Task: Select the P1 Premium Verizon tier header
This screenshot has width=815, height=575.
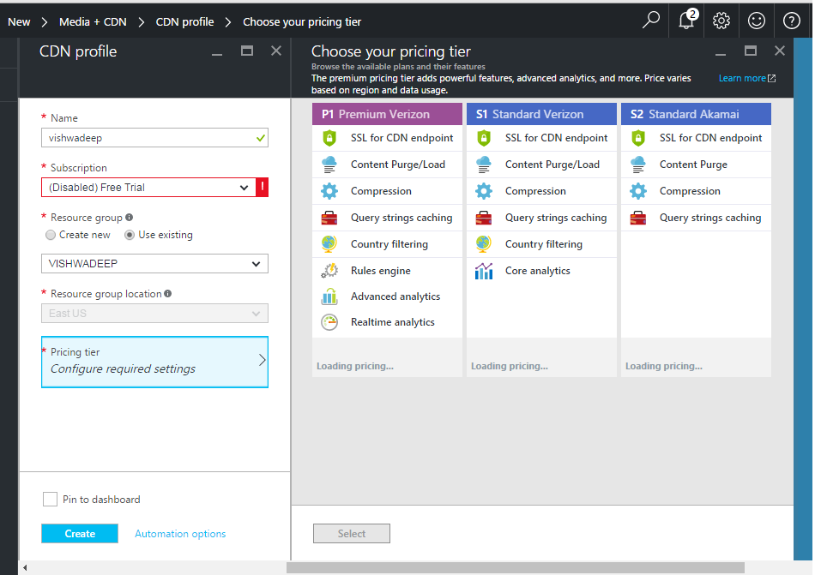Action: (x=387, y=114)
